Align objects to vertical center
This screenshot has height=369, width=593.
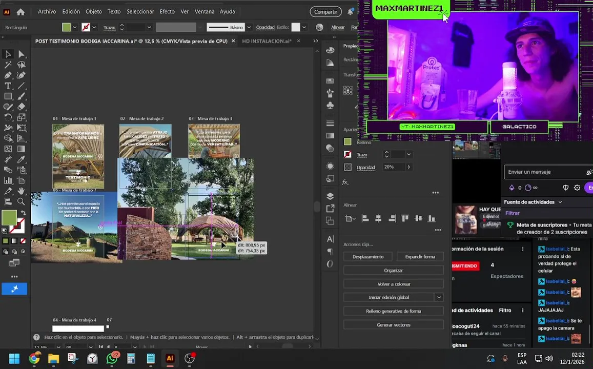click(418, 218)
